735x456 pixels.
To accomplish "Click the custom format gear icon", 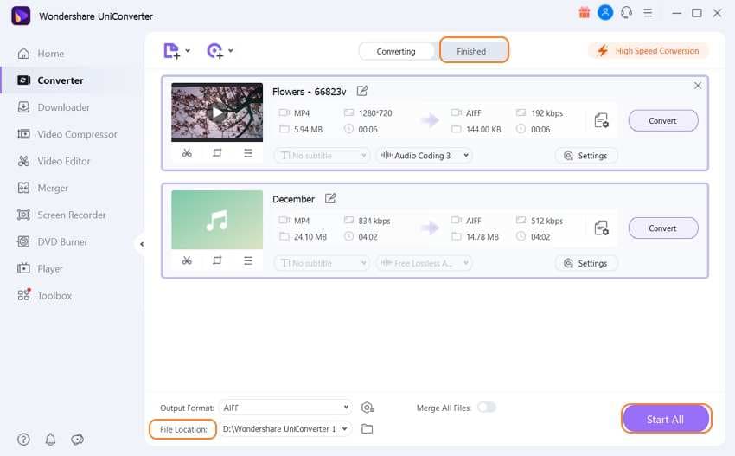I will [367, 408].
